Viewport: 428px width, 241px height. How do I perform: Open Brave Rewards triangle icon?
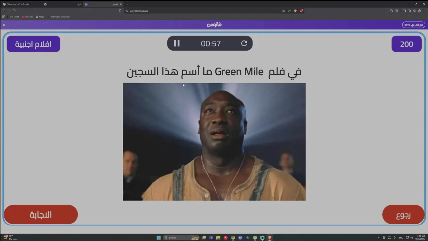point(301,11)
